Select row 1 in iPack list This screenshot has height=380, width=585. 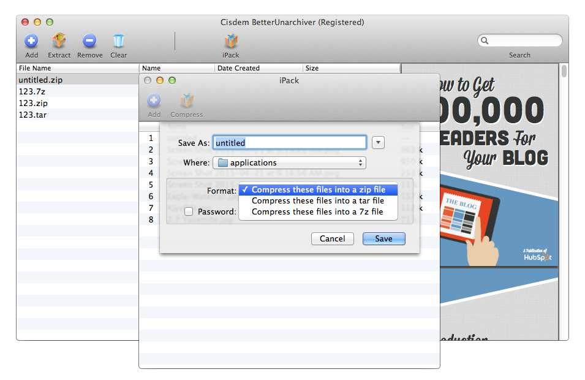151,138
